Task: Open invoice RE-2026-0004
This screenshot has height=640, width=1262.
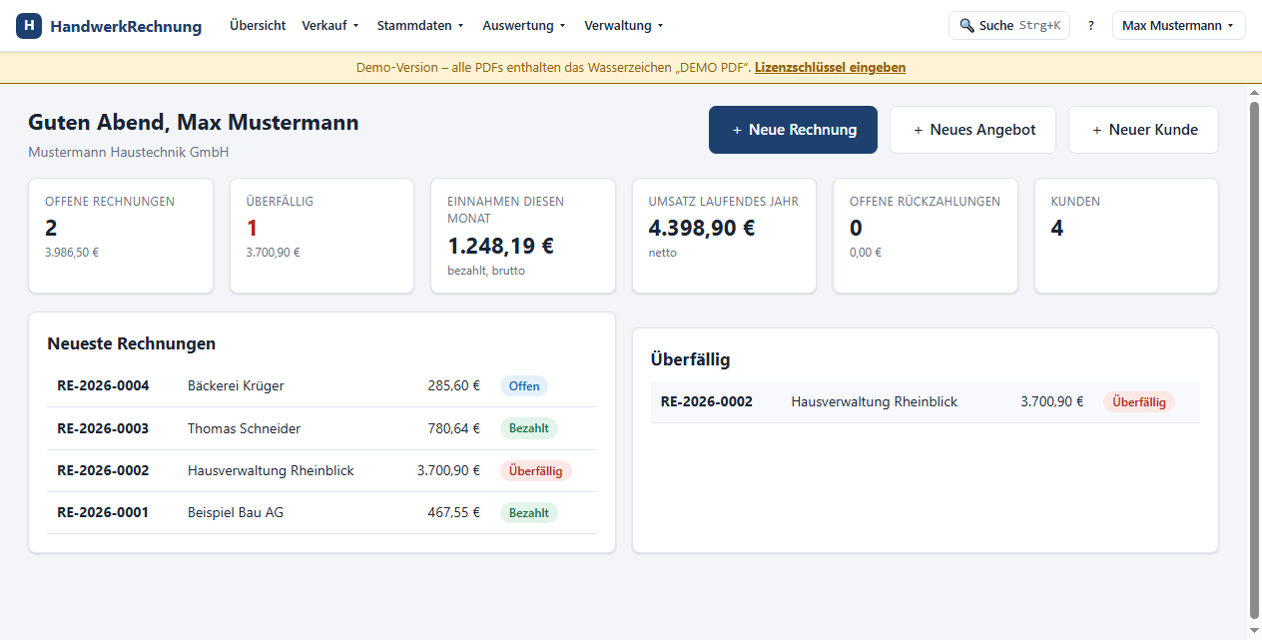Action: coord(103,386)
